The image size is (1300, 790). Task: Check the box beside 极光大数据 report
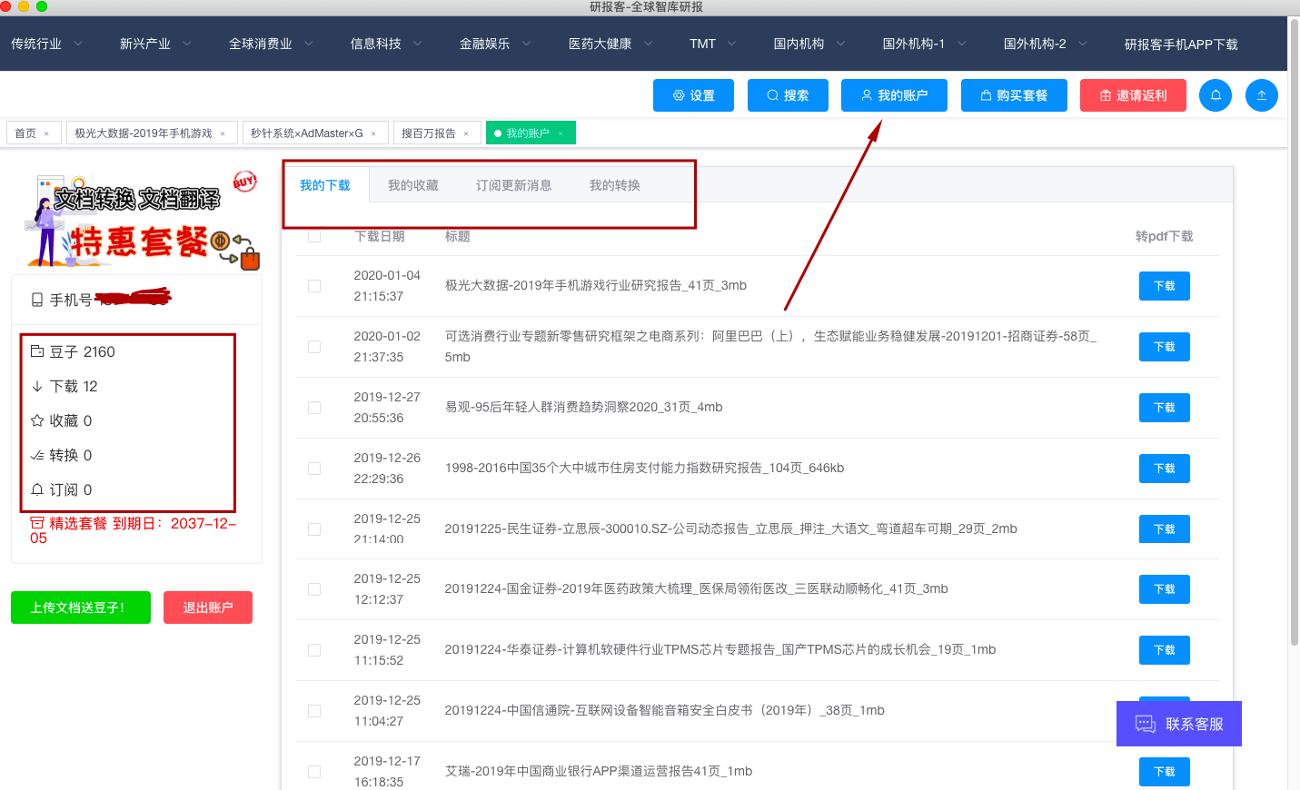coord(313,285)
